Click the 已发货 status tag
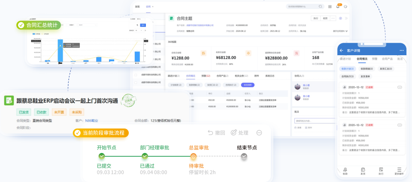The width and height of the screenshot is (412, 182). coord(24,112)
